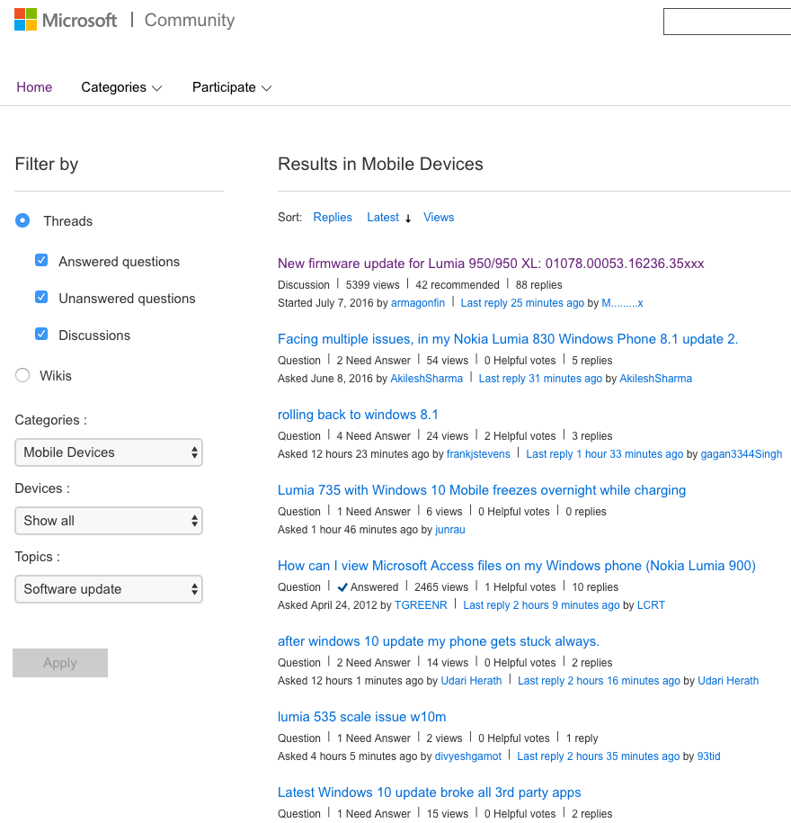Image resolution: width=791 pixels, height=823 pixels.
Task: Go to the Home navigation link
Action: pos(34,87)
